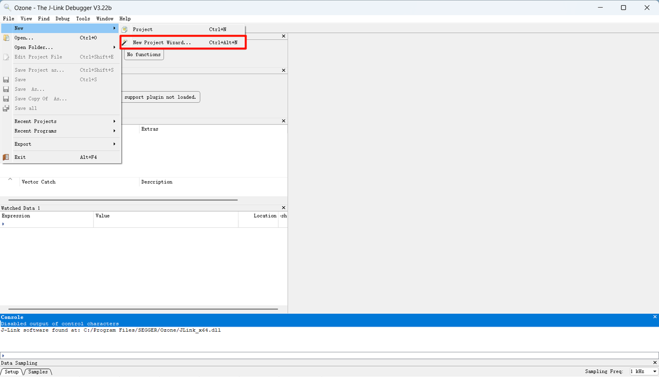Open the View menu

coord(26,19)
